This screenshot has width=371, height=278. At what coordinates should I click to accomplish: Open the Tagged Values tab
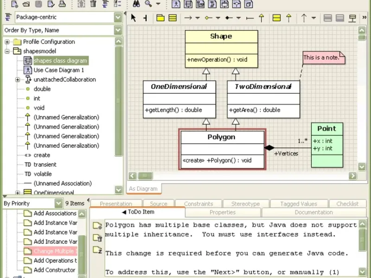(299, 203)
